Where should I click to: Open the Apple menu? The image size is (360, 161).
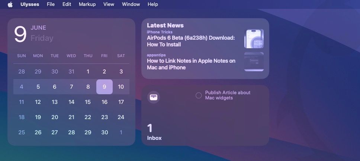[10, 4]
